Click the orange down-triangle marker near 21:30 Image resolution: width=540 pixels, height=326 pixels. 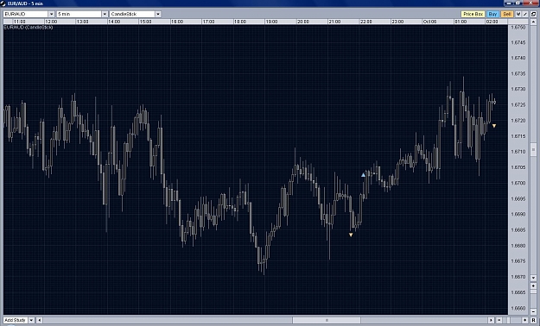pos(351,235)
